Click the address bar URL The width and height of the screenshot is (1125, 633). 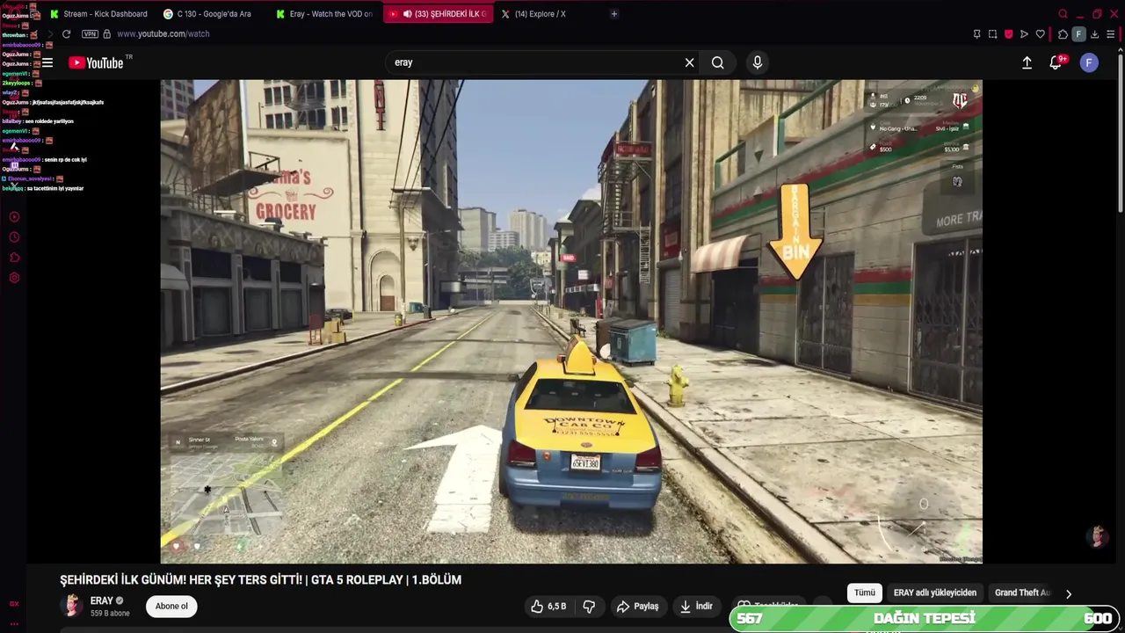click(163, 33)
